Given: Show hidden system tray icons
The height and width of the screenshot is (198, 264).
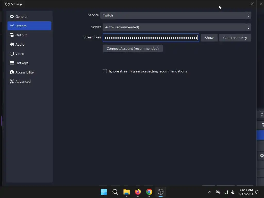Looking at the screenshot, I should tap(210, 192).
